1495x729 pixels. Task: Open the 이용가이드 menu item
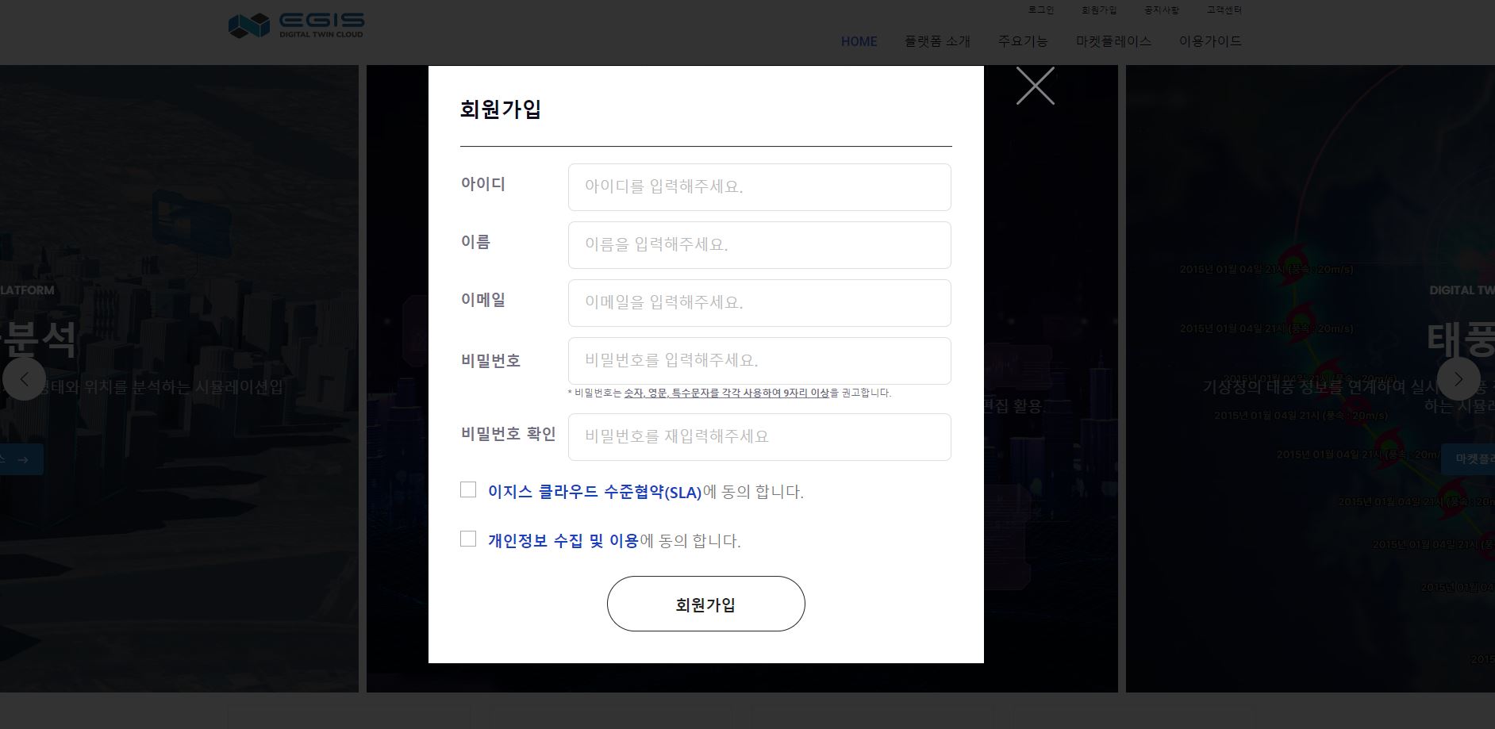point(1210,41)
